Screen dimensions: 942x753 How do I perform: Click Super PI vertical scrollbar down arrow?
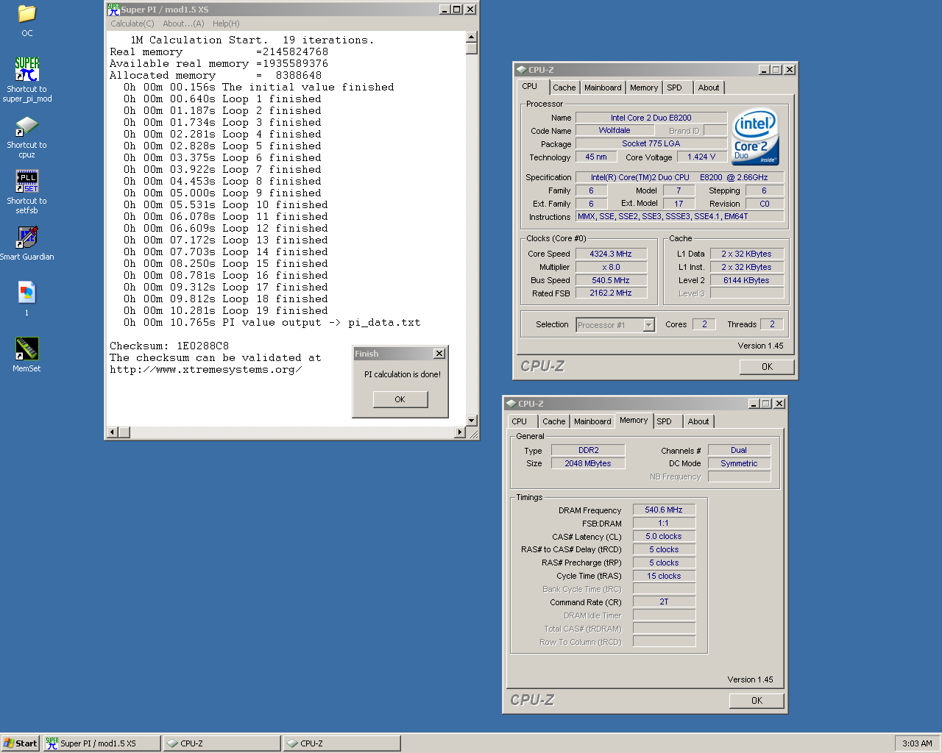(x=472, y=421)
